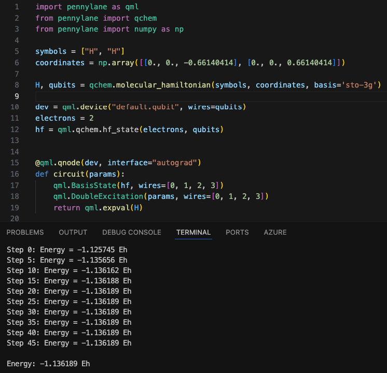Show the PORTS panel tab
387x373 pixels.
(237, 232)
